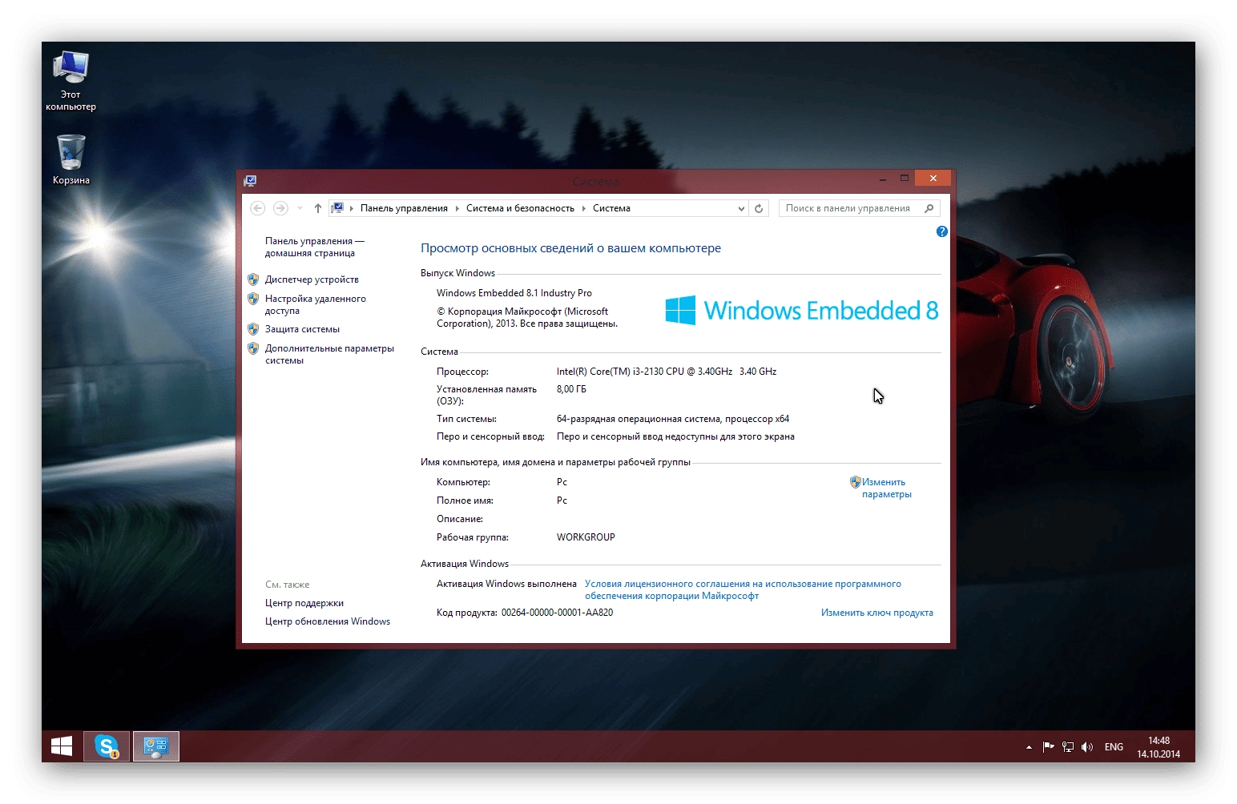The width and height of the screenshot is (1237, 804).
Task: Select the Intel(R) Core(TM) i3-2130 processor value
Action: tap(667, 372)
